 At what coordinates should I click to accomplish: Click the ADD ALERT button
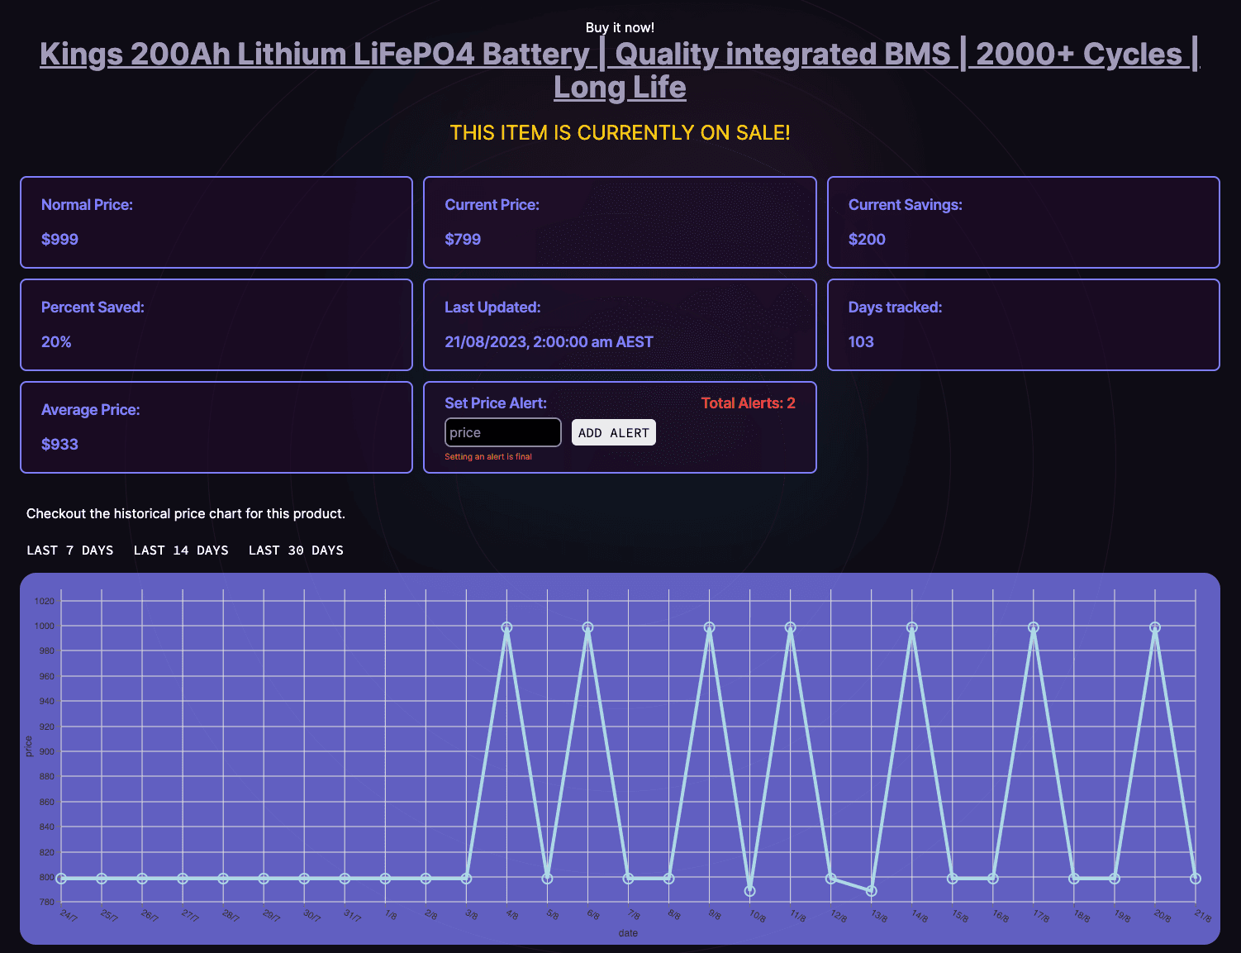pyautogui.click(x=613, y=431)
